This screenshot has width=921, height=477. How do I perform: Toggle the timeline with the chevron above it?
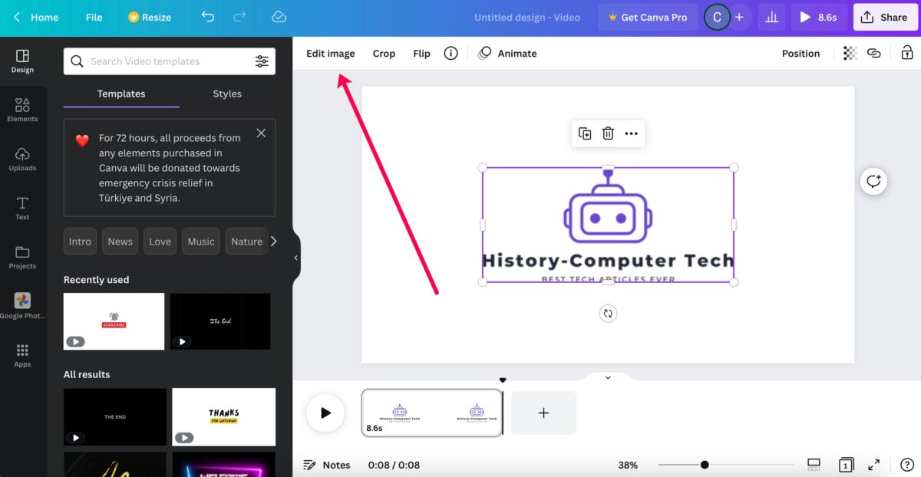click(x=608, y=377)
